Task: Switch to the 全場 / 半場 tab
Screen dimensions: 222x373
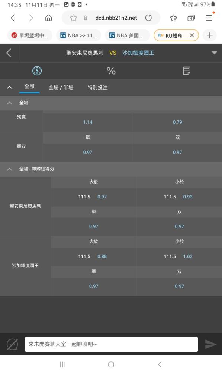Action: point(61,87)
